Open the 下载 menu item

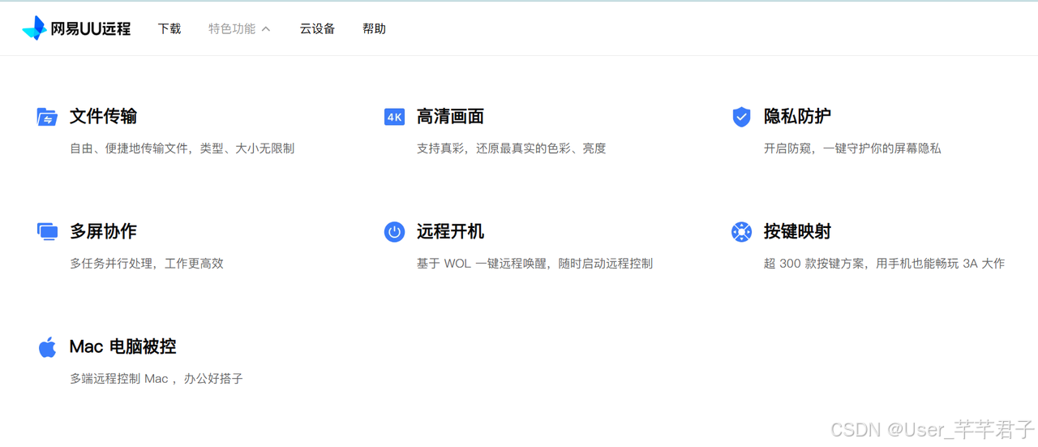(169, 28)
